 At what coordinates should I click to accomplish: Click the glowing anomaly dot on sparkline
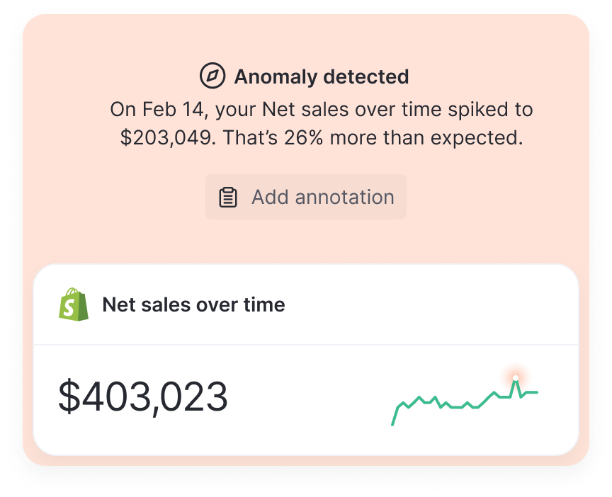[516, 378]
